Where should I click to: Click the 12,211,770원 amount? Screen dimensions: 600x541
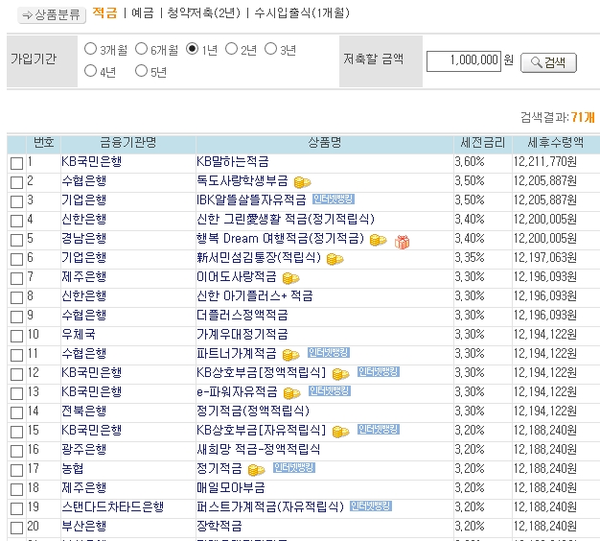pos(545,161)
